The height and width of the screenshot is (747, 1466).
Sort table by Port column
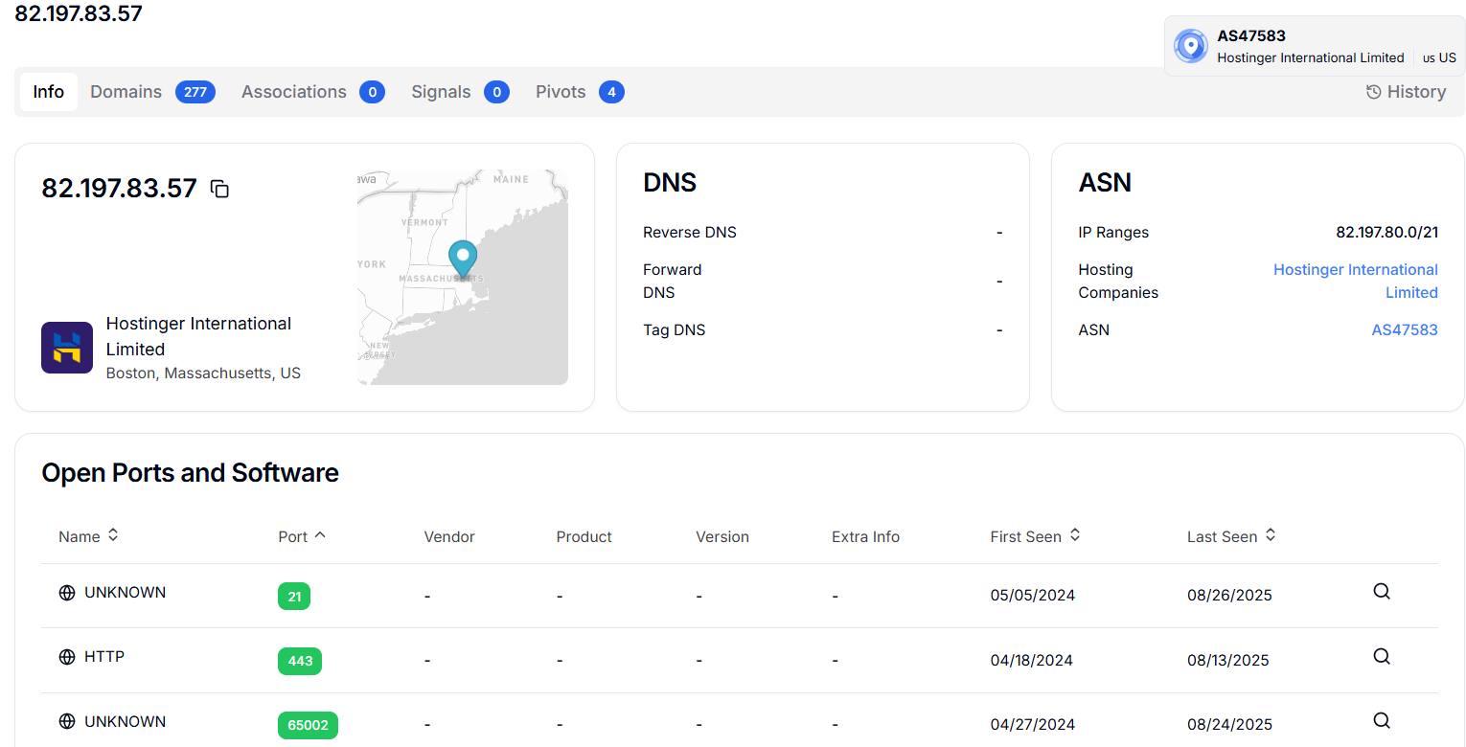[302, 536]
